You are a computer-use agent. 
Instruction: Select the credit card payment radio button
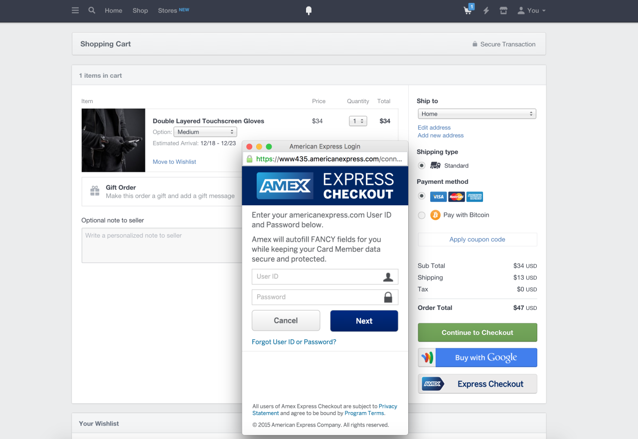pyautogui.click(x=422, y=196)
